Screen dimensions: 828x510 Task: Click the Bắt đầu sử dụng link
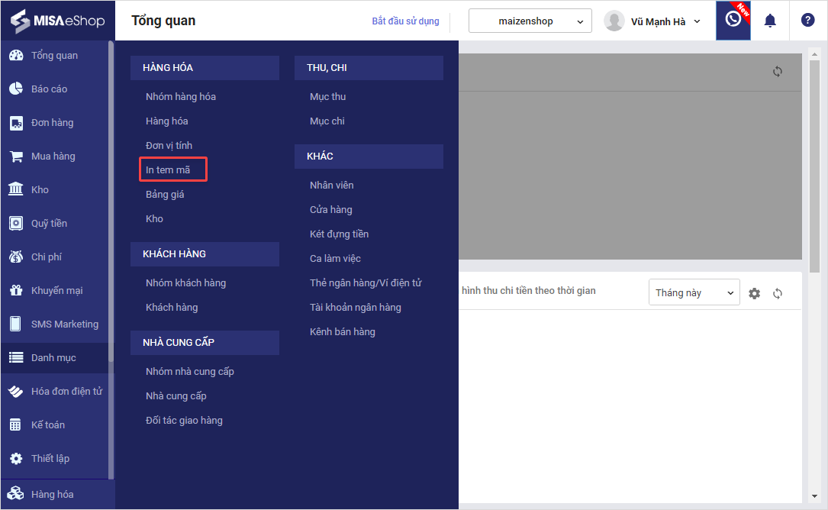(x=405, y=21)
